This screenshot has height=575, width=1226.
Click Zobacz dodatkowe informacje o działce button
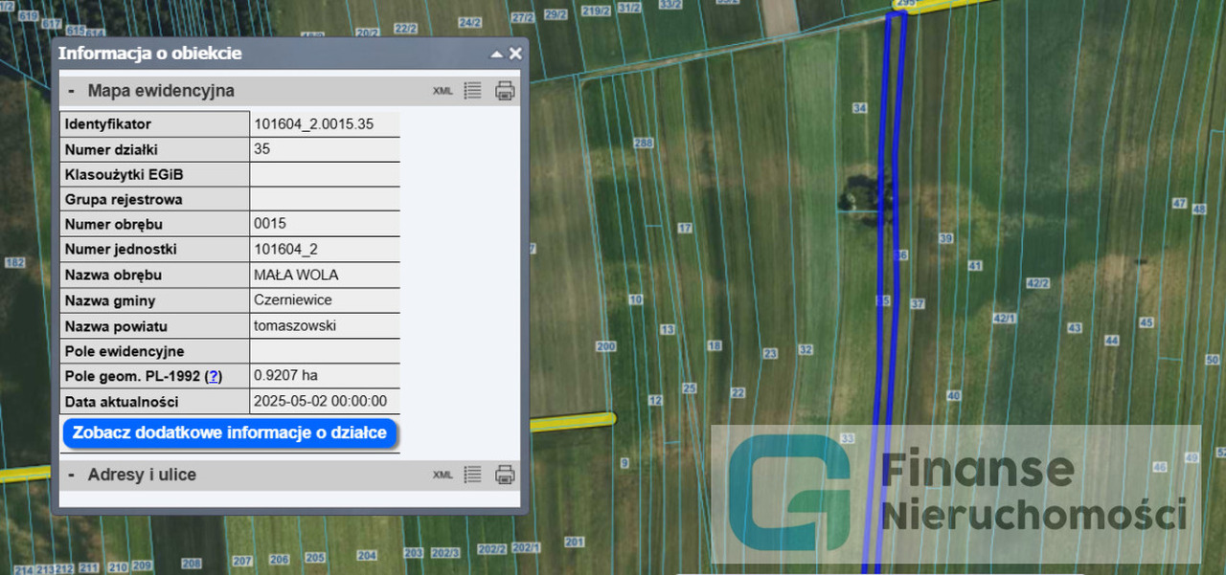[230, 432]
